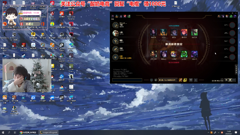Select the top lane summoner portrait
Screen dimensions: 240x135
(x=115, y=33)
